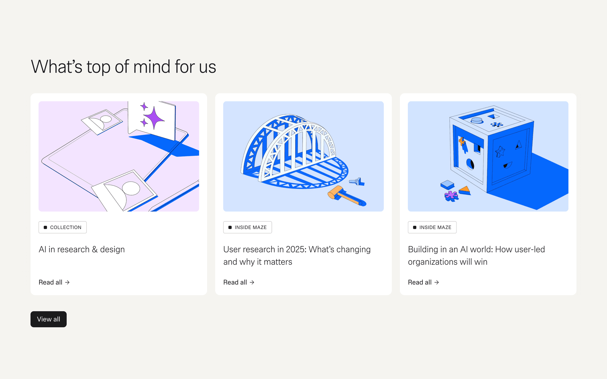Click the arrow next to User research Read all
607x379 pixels.
[x=252, y=282]
